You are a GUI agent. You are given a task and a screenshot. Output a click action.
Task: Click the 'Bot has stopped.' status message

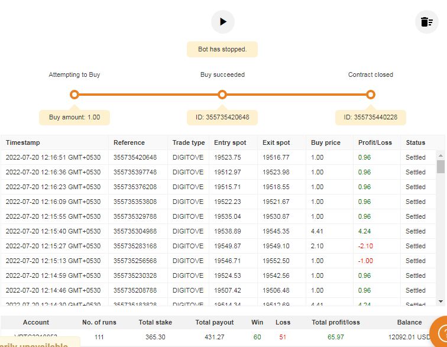[222, 49]
